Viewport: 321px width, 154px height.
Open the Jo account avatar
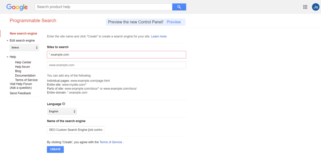315,7
